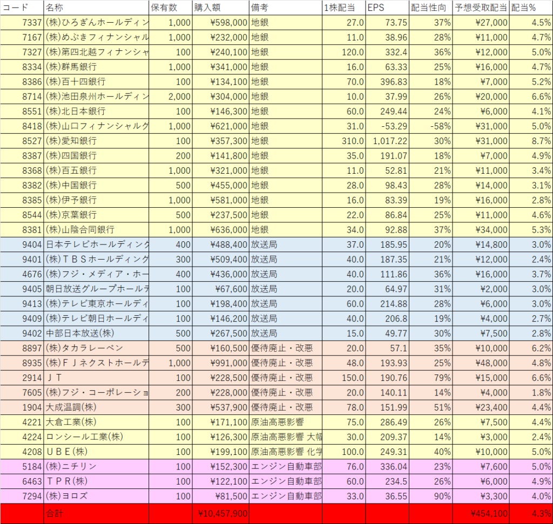Click EPS value 396.83
The width and height of the screenshot is (553, 524).
pos(394,81)
